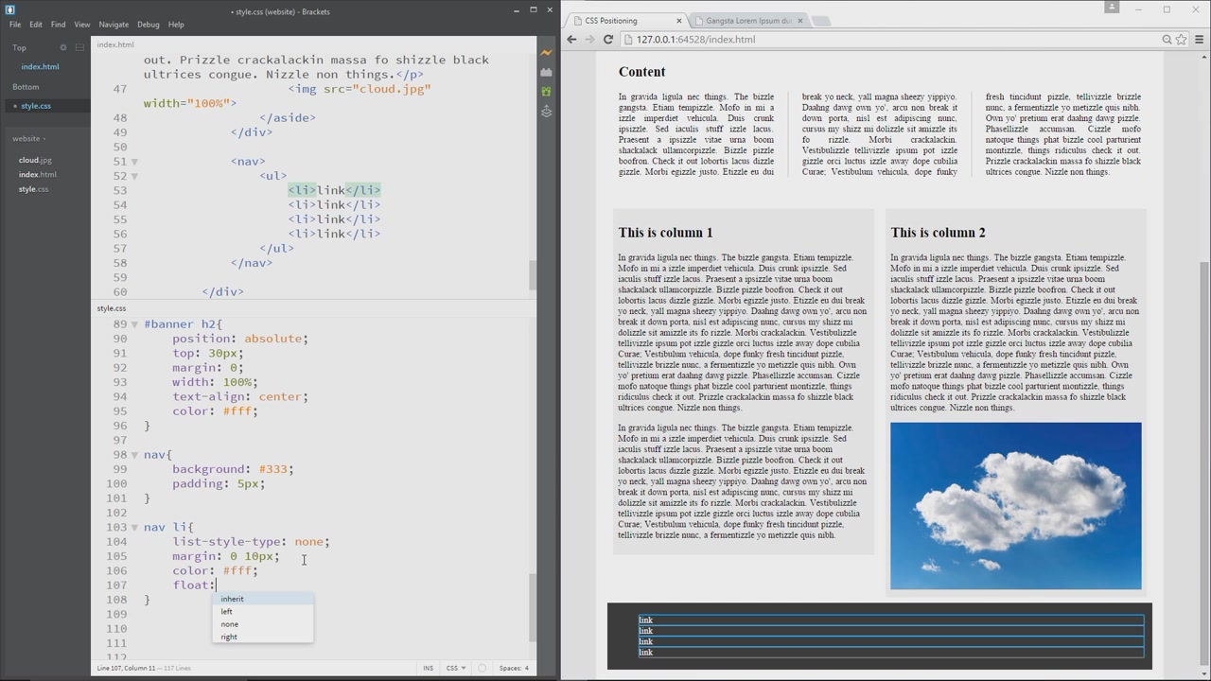Click the third 'link' in the page nav
Viewport: 1211px width, 681px height.
tap(646, 641)
